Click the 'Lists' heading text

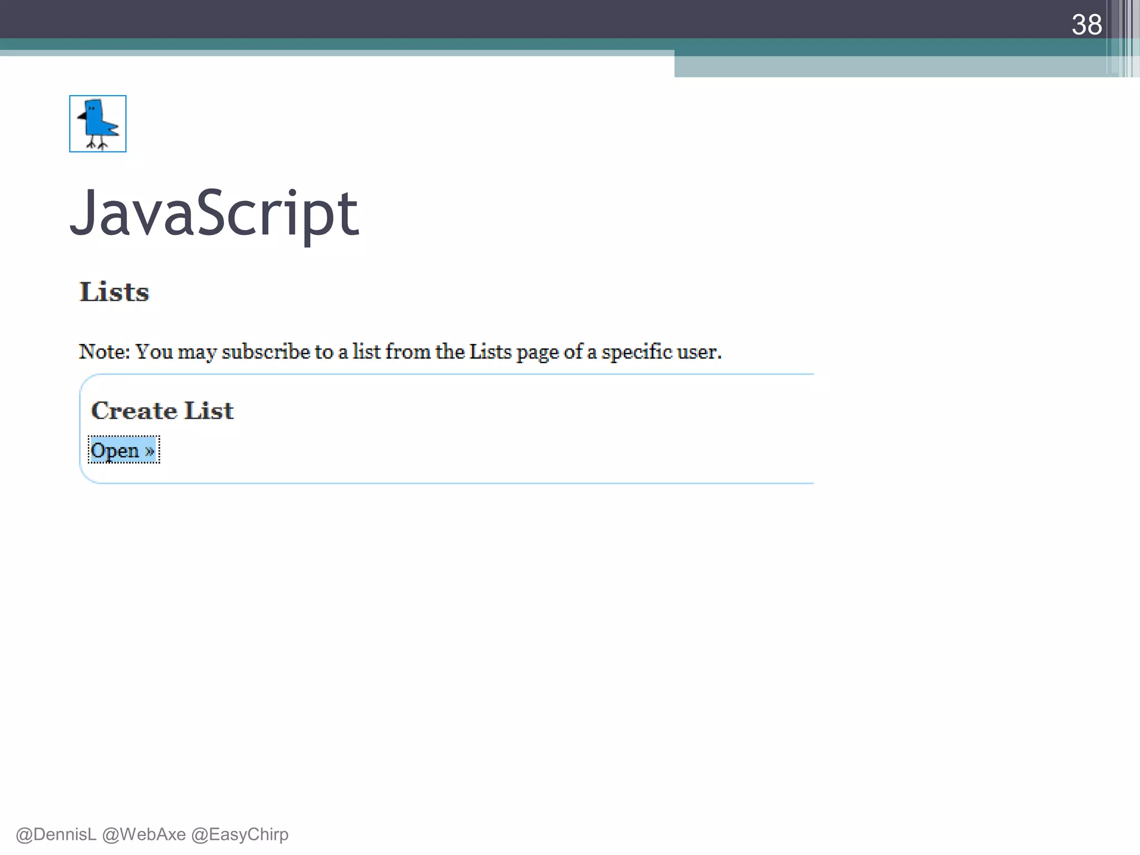114,292
